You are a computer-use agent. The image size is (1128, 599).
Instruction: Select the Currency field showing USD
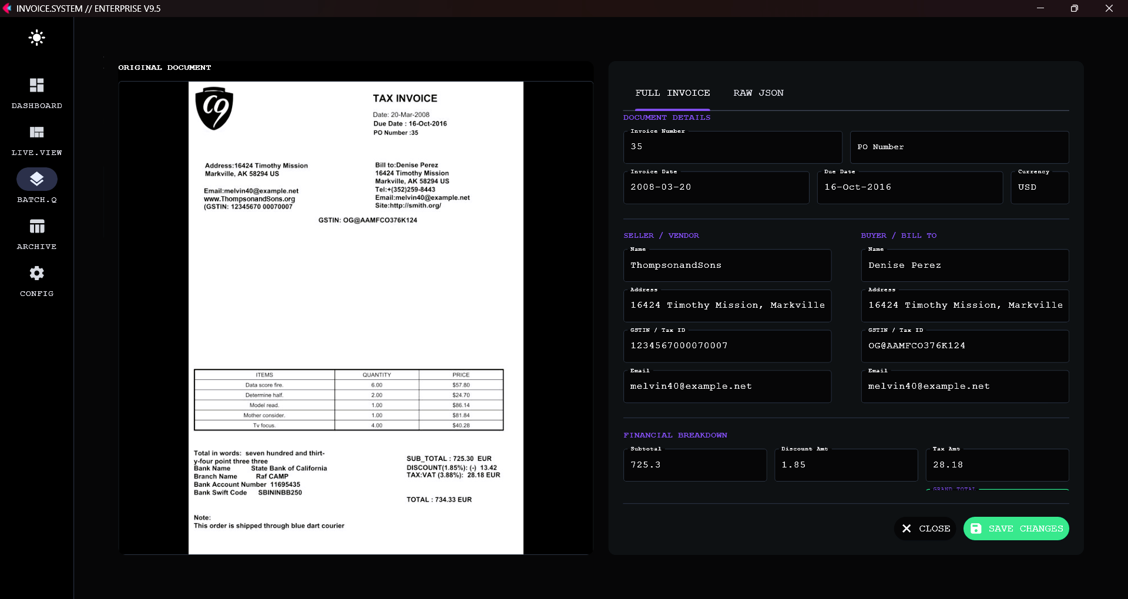point(1040,187)
